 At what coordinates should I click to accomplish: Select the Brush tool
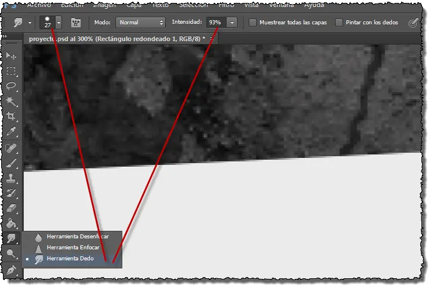pyautogui.click(x=11, y=163)
